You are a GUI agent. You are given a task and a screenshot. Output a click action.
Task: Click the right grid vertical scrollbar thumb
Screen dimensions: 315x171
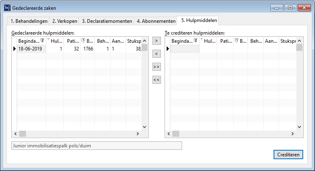click(x=299, y=48)
